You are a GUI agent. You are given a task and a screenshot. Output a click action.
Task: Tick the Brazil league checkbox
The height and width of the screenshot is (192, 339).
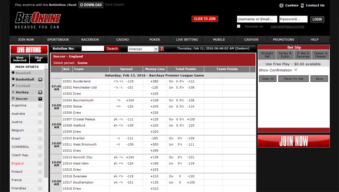pos(40,138)
